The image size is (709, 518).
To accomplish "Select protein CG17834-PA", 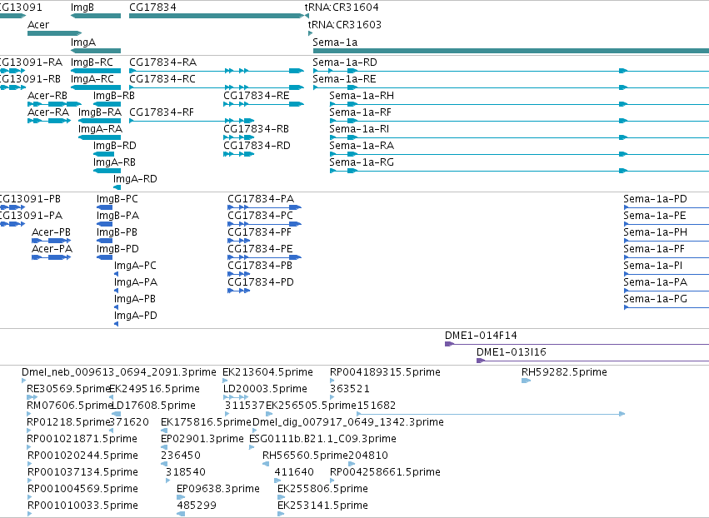I will 264,207.
